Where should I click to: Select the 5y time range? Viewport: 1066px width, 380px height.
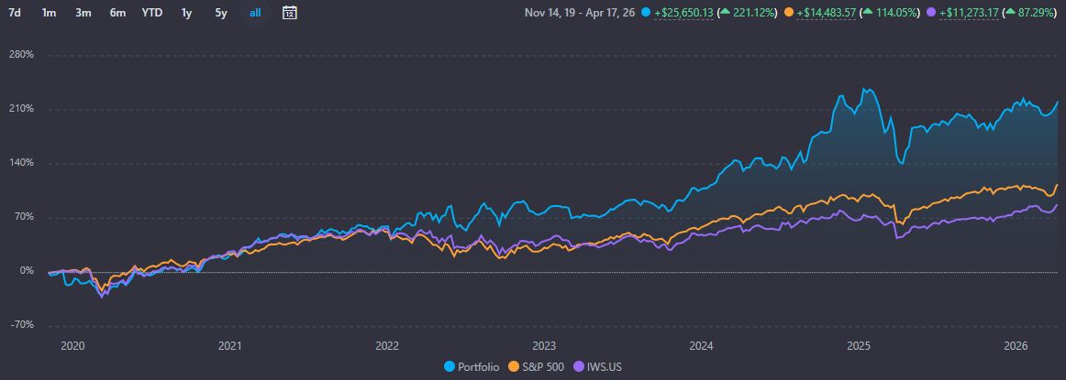pyautogui.click(x=221, y=13)
